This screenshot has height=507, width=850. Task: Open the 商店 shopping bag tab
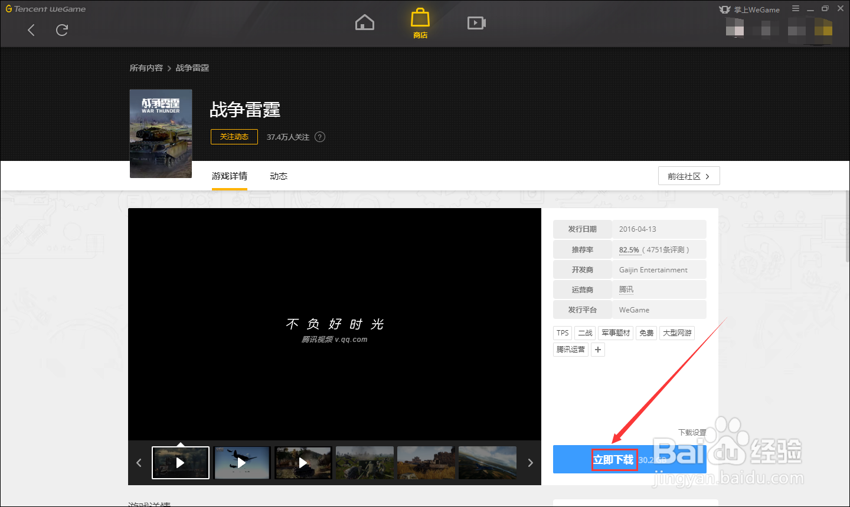tap(420, 24)
